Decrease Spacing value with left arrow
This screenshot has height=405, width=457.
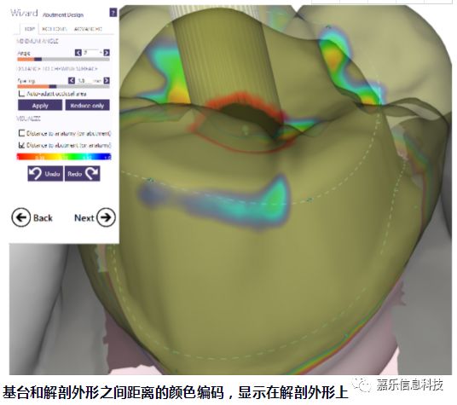[72, 80]
